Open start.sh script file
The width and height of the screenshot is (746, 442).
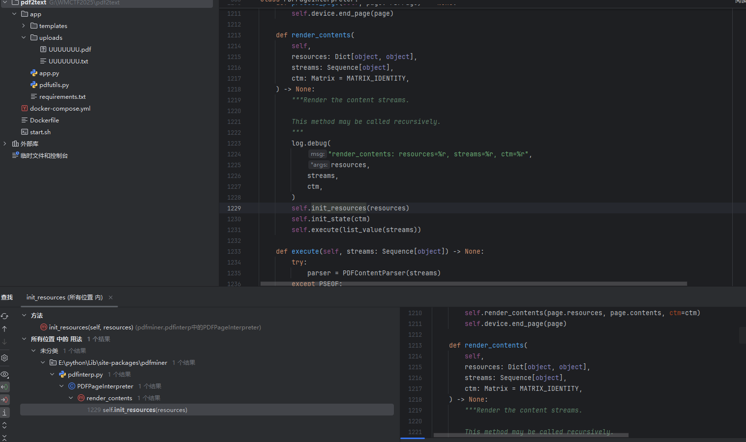pos(40,132)
